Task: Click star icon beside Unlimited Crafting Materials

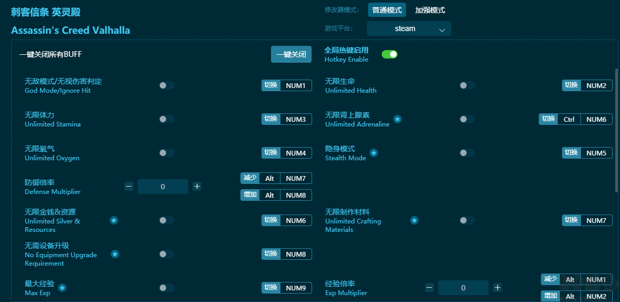Action: pyautogui.click(x=414, y=220)
